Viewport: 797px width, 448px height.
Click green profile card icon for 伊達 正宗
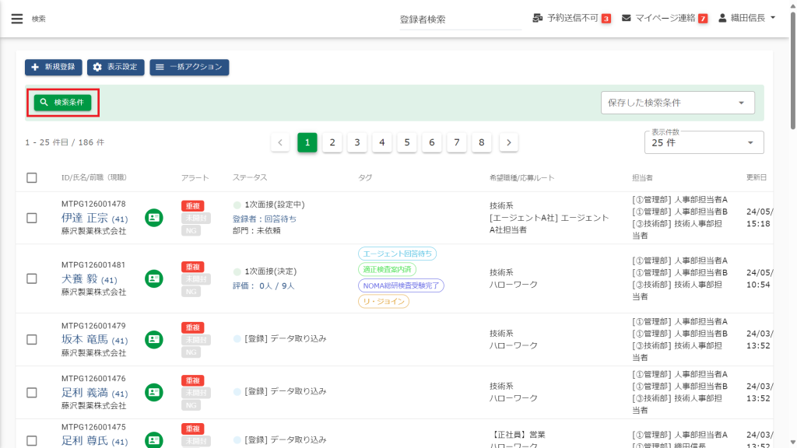pyautogui.click(x=154, y=218)
